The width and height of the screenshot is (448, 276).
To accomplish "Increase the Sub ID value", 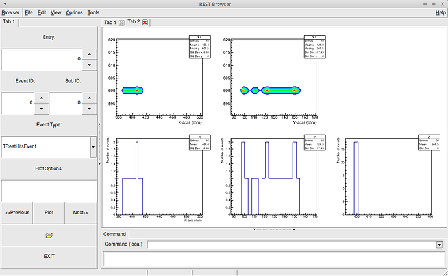I will 90,98.
